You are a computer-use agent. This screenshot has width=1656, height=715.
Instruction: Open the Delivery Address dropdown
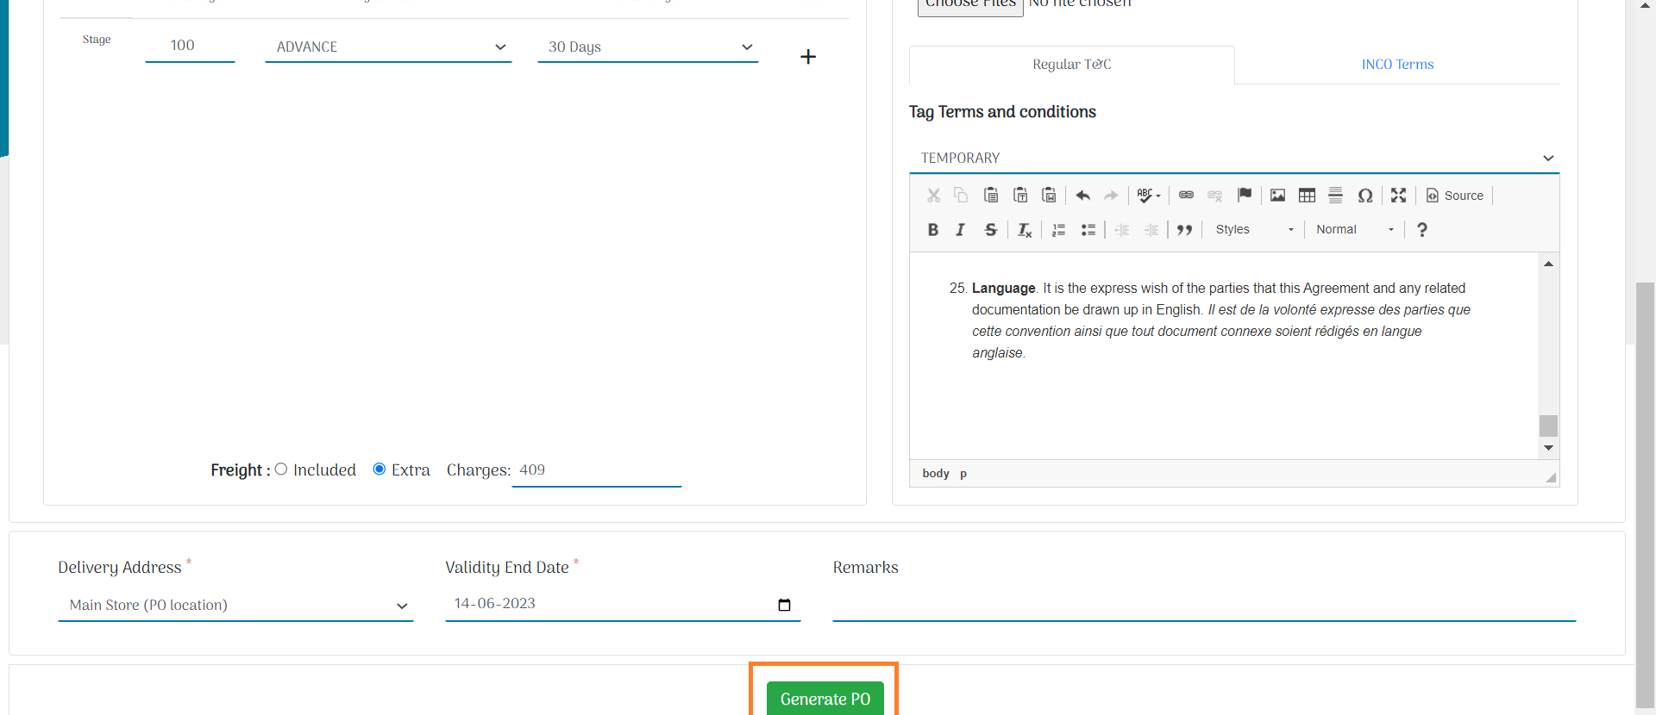tap(235, 606)
